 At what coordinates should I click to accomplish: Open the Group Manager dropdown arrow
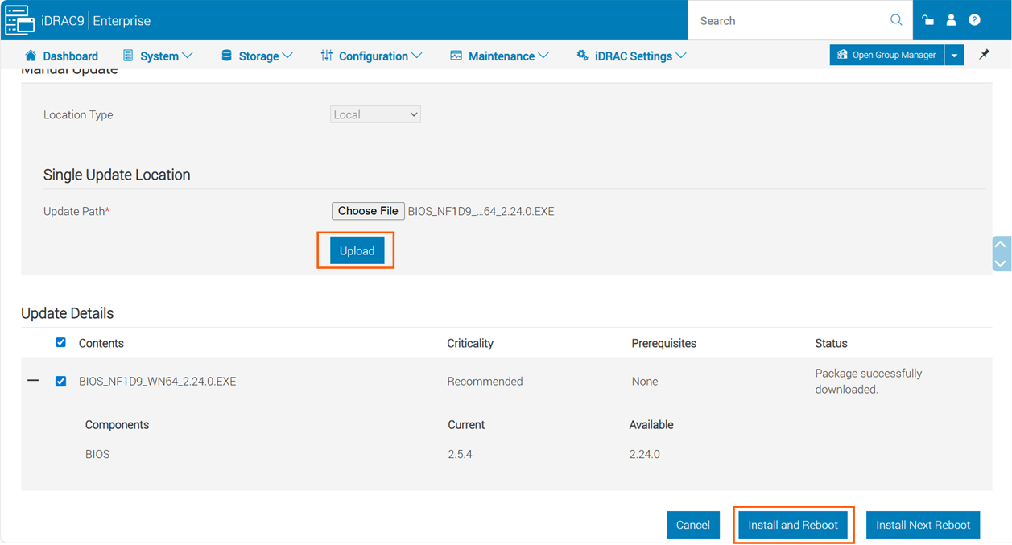tap(954, 55)
